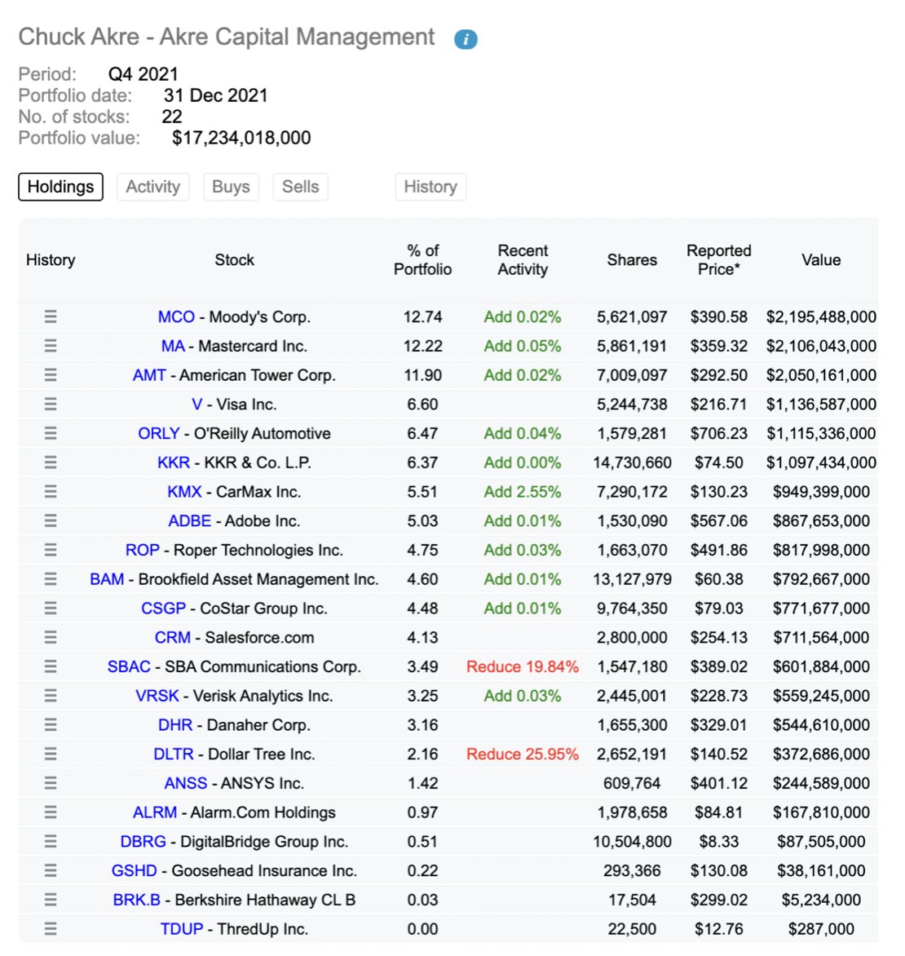Image resolution: width=905 pixels, height=956 pixels.
Task: Open history icon for O'Reilly Automotive row
Action: click(51, 433)
